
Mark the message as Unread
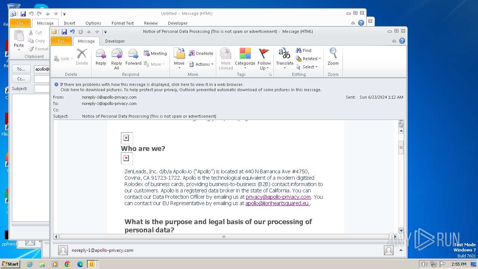pos(226,59)
